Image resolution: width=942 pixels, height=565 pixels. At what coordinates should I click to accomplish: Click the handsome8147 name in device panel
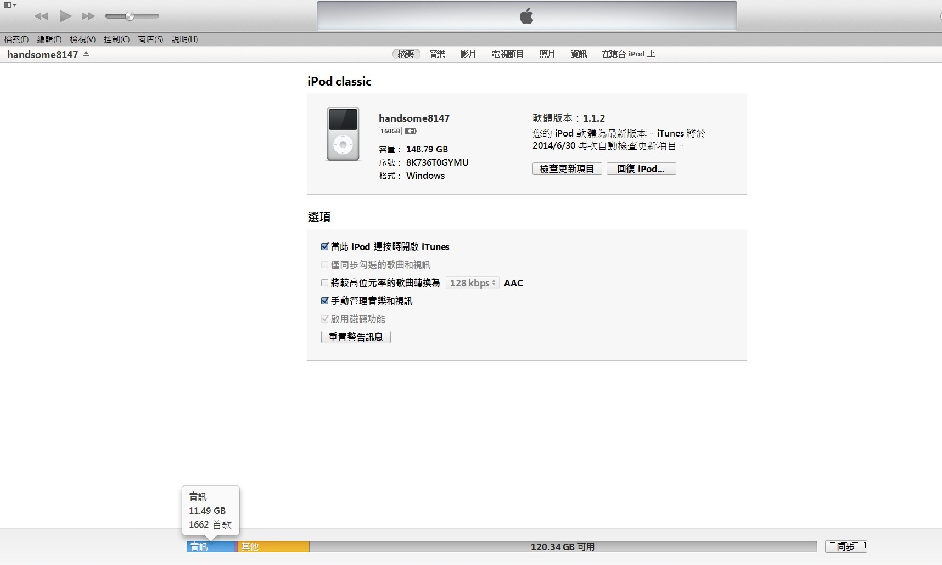coord(414,118)
